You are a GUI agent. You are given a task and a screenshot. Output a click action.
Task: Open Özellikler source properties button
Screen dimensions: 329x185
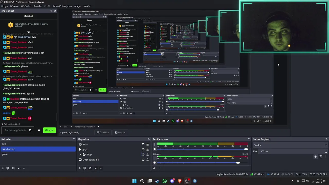pyautogui.click(x=103, y=133)
